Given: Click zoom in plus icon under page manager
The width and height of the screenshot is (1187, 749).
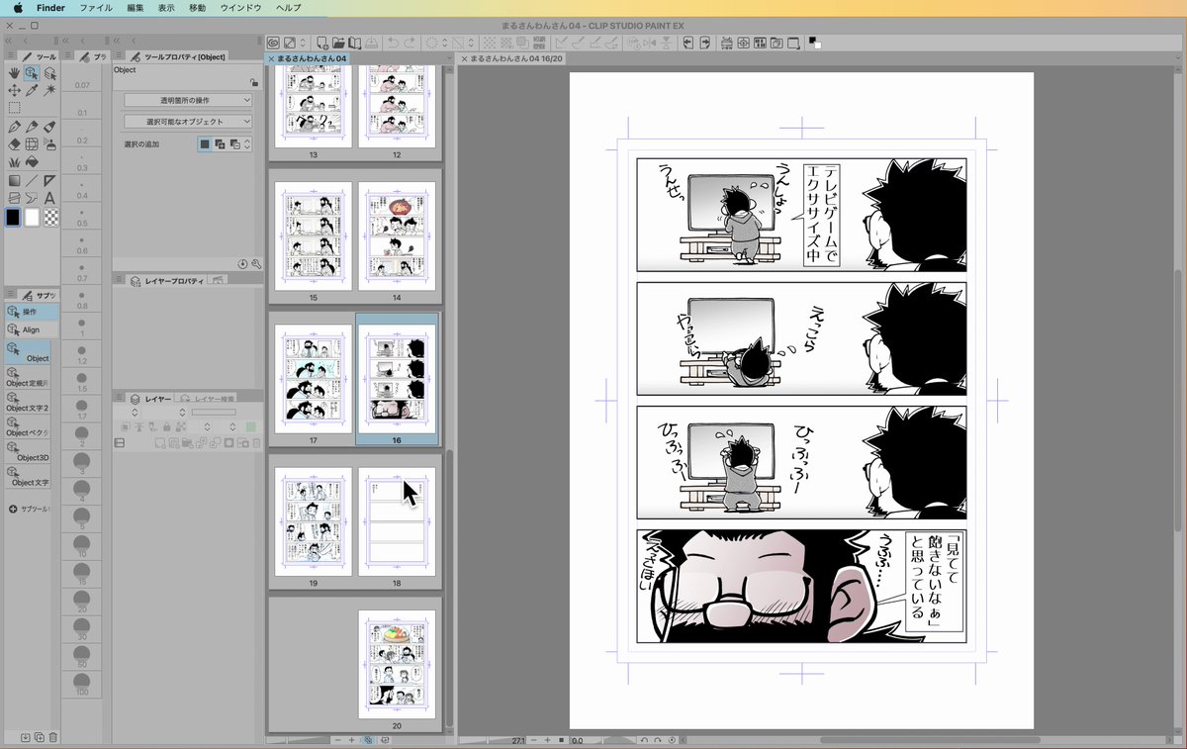Looking at the screenshot, I should tap(351, 740).
